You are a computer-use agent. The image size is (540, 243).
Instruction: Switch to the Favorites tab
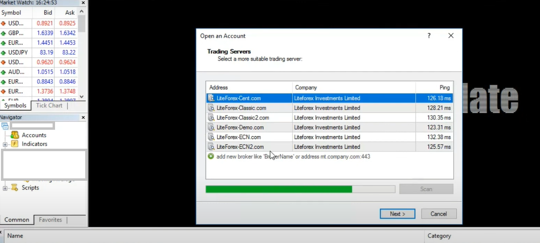pyautogui.click(x=50, y=220)
